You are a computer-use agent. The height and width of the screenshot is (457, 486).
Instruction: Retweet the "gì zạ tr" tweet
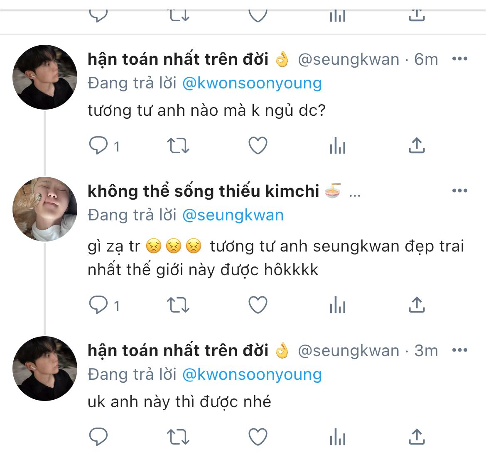(178, 305)
